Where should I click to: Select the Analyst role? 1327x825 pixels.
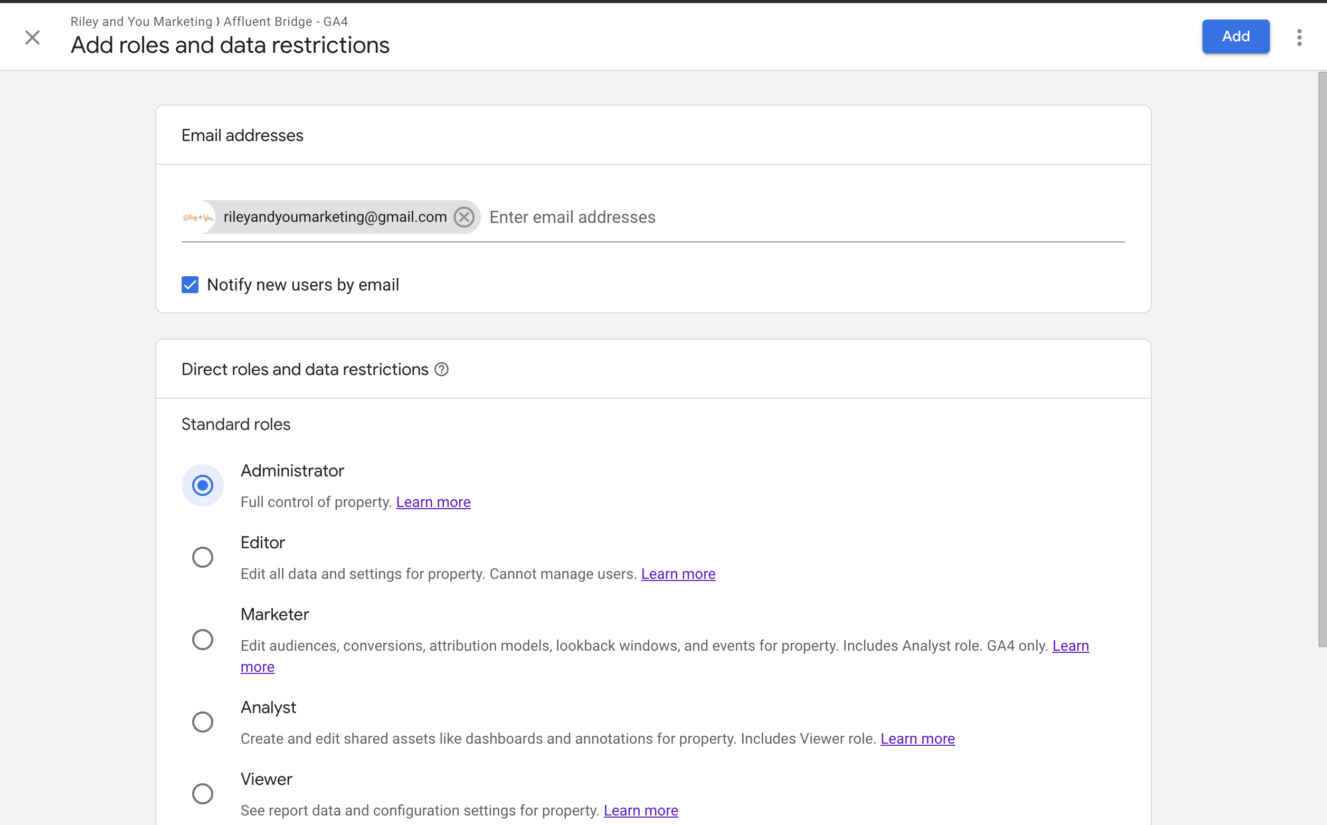tap(202, 721)
